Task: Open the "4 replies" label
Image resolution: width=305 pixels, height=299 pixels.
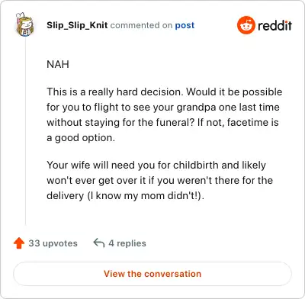Action: coord(127,243)
